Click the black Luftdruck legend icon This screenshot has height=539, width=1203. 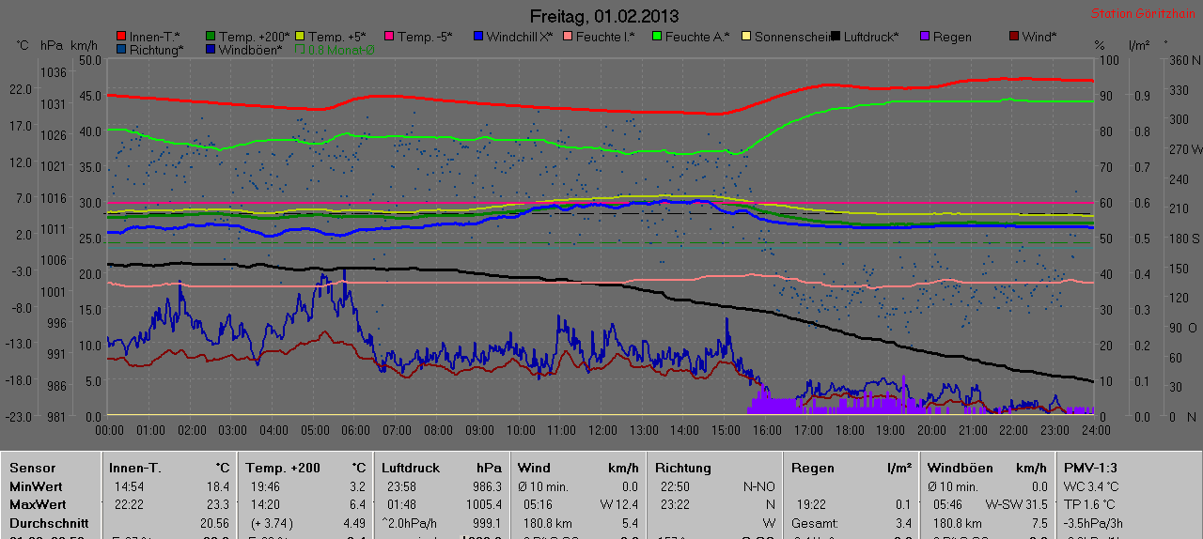coord(836,37)
